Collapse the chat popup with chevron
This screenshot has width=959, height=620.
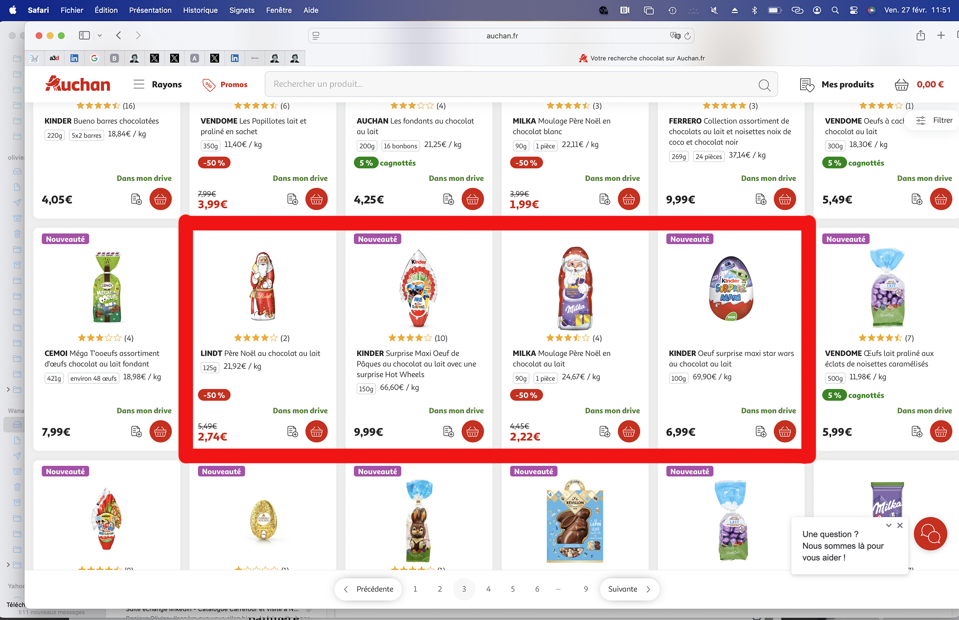tap(888, 525)
